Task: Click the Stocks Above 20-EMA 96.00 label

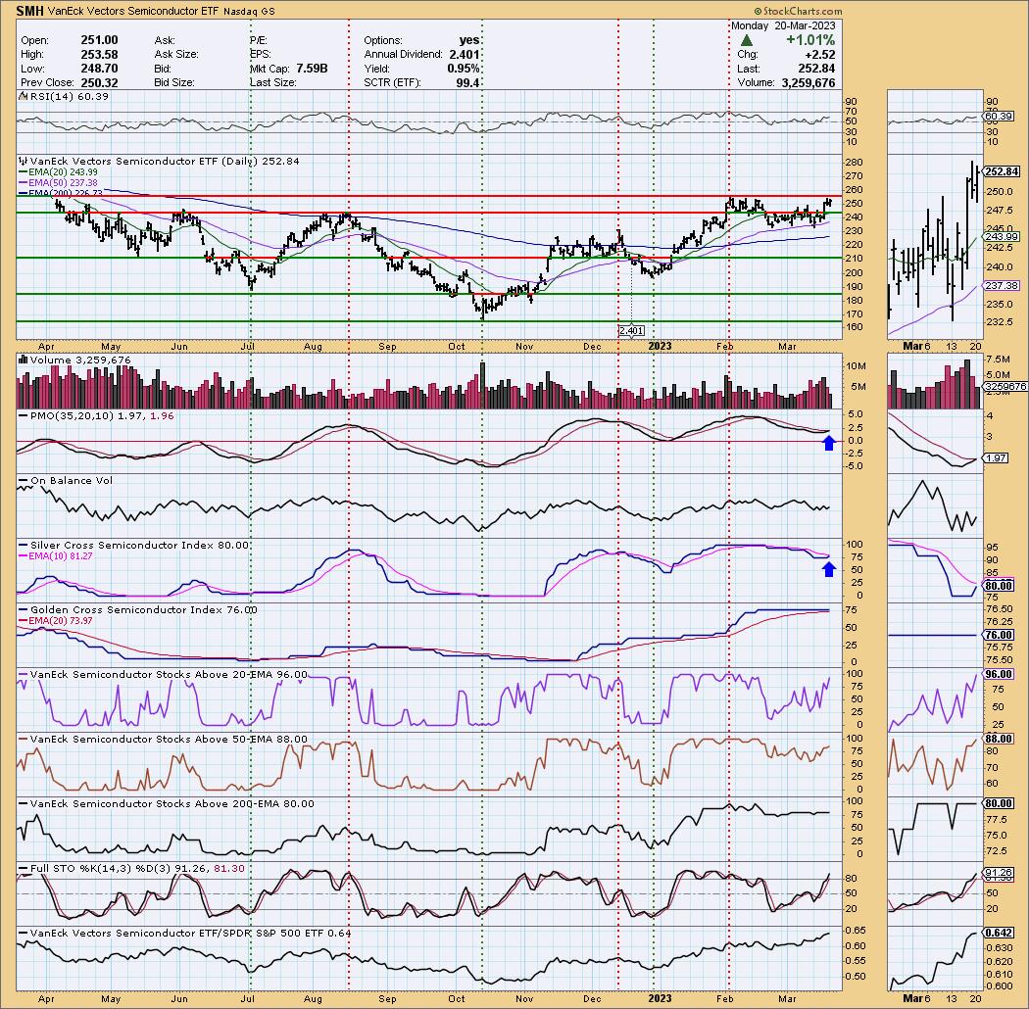Action: [x=169, y=674]
